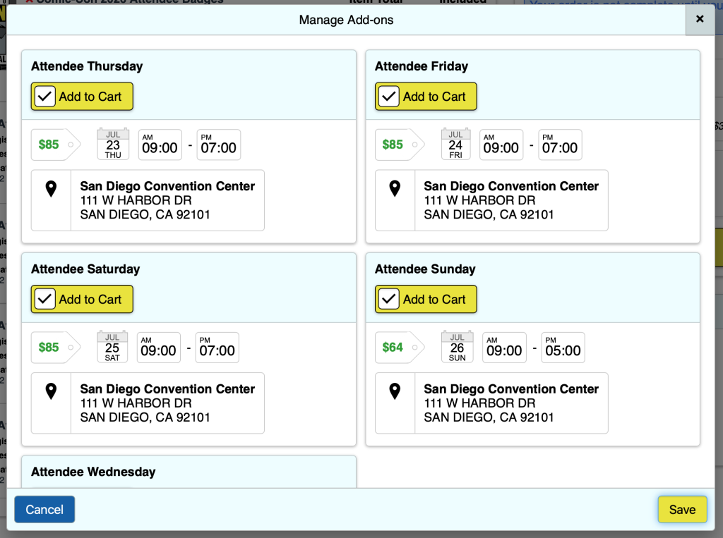Click the July 25 Saturday calendar icon

coord(112,347)
